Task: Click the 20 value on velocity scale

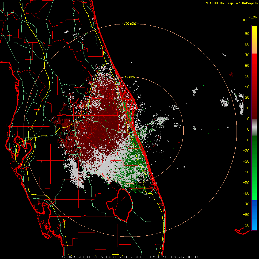Action: click(247, 108)
